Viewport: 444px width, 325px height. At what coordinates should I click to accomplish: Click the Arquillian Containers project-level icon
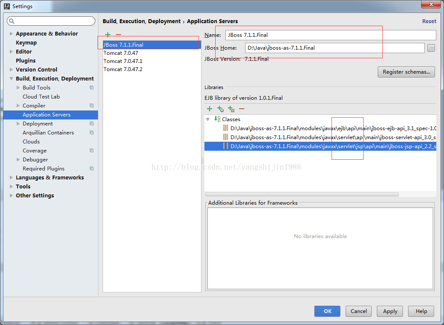(x=92, y=133)
